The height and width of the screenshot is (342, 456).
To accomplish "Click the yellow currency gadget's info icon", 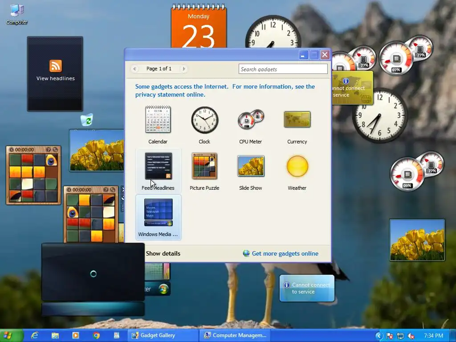I will coord(346,81).
